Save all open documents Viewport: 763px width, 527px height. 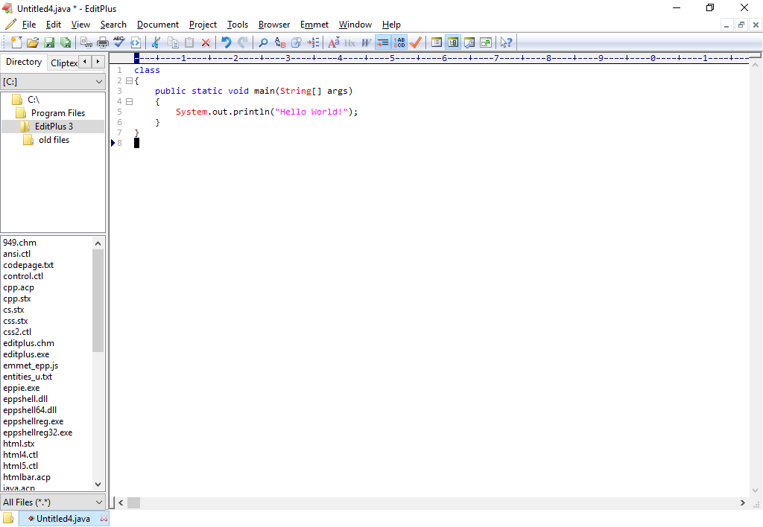(x=66, y=42)
